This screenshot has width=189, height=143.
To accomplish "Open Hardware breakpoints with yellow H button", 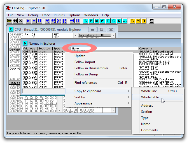I will (x=144, y=21).
